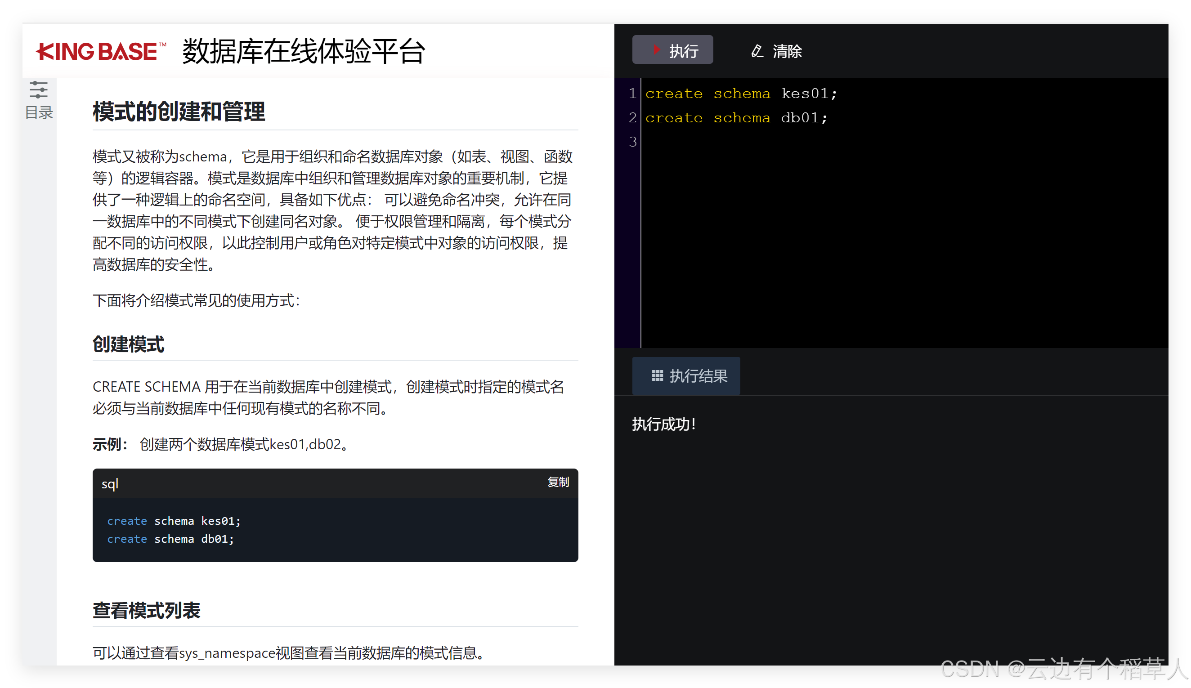Screen dimensions: 1191x688
Task: Click heading 模式的创建和管理
Action: pos(179,112)
